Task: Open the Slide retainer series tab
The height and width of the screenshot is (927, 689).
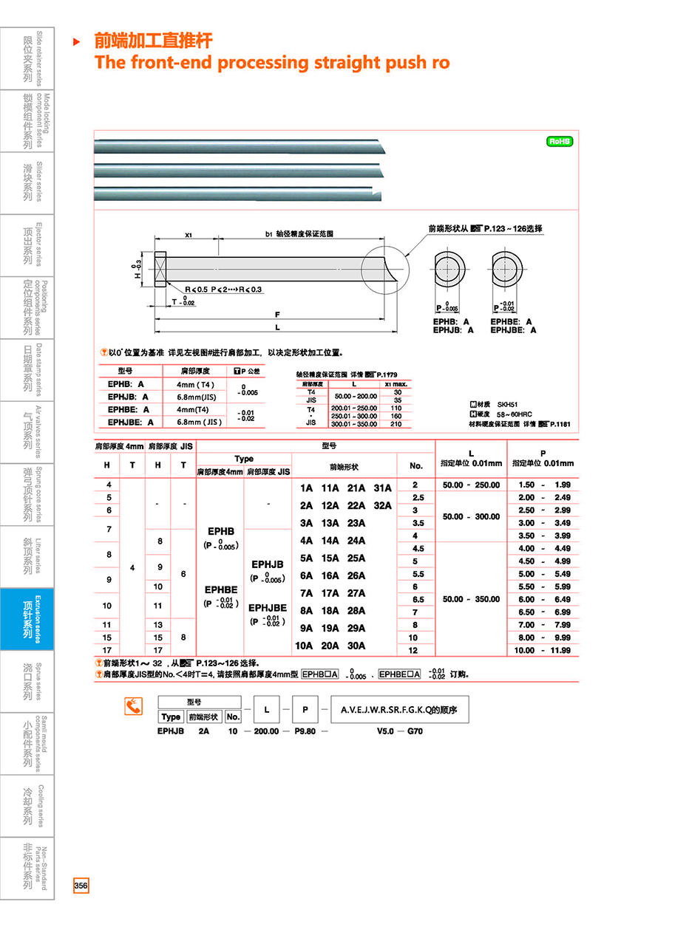Action: 27,58
